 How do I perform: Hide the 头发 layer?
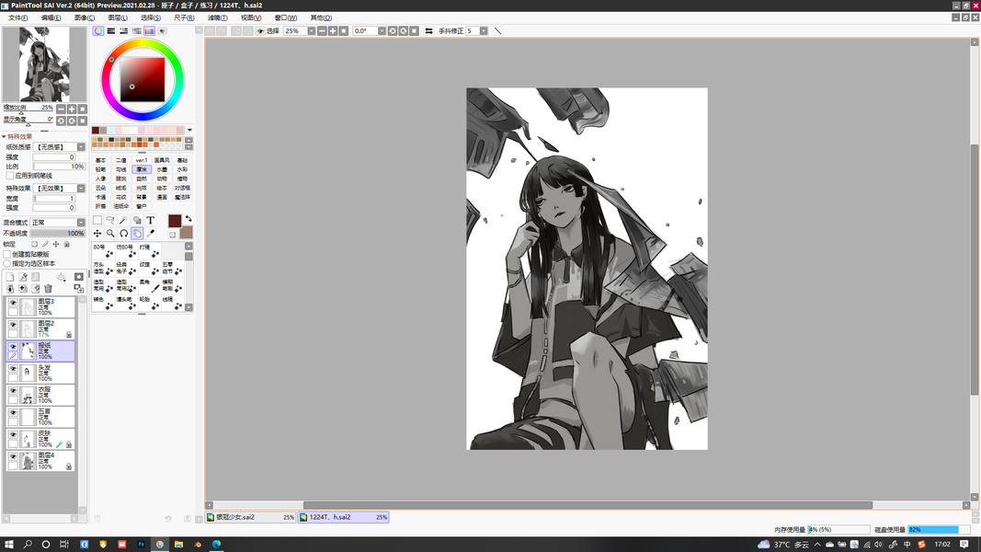pos(13,369)
